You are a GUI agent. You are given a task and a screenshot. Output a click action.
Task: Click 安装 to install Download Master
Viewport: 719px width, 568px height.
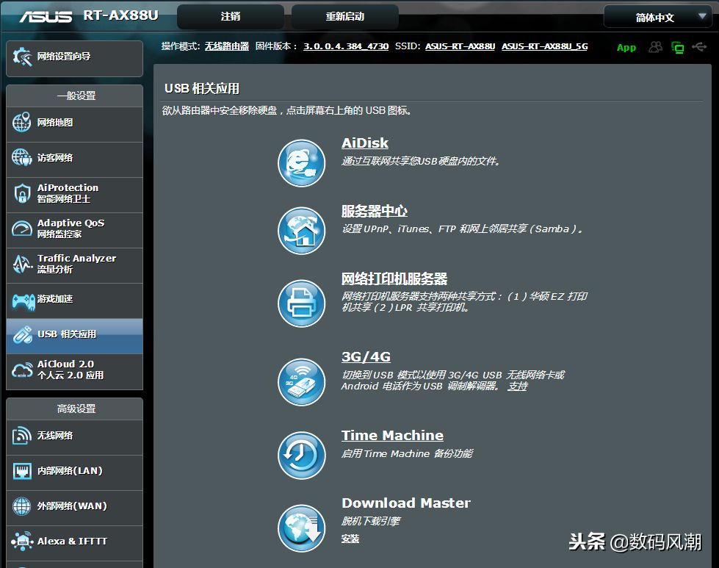(x=350, y=539)
